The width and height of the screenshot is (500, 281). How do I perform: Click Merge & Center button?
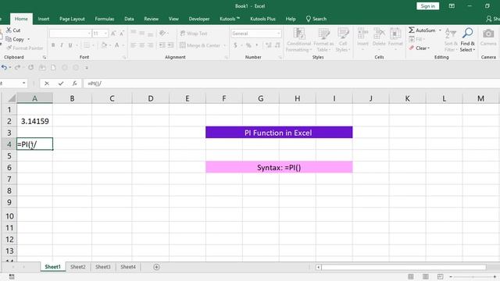(x=200, y=45)
